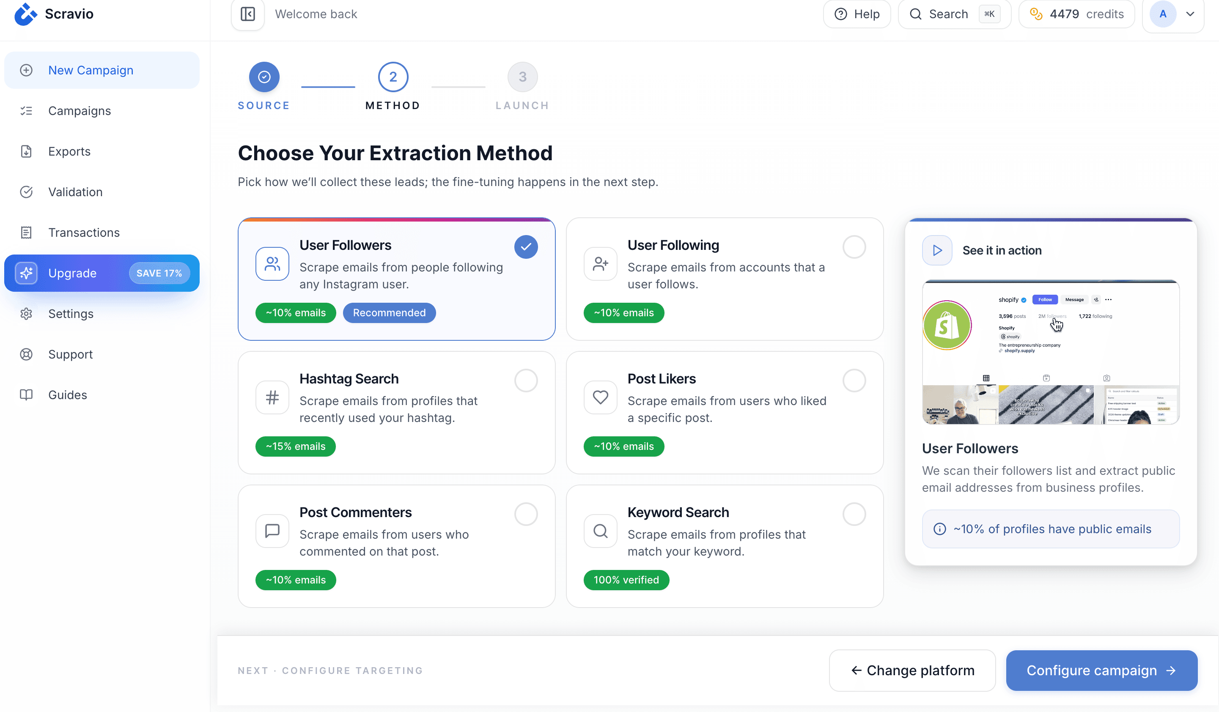Click the comment bubble icon on Post Commenters
The image size is (1219, 712).
click(x=272, y=531)
